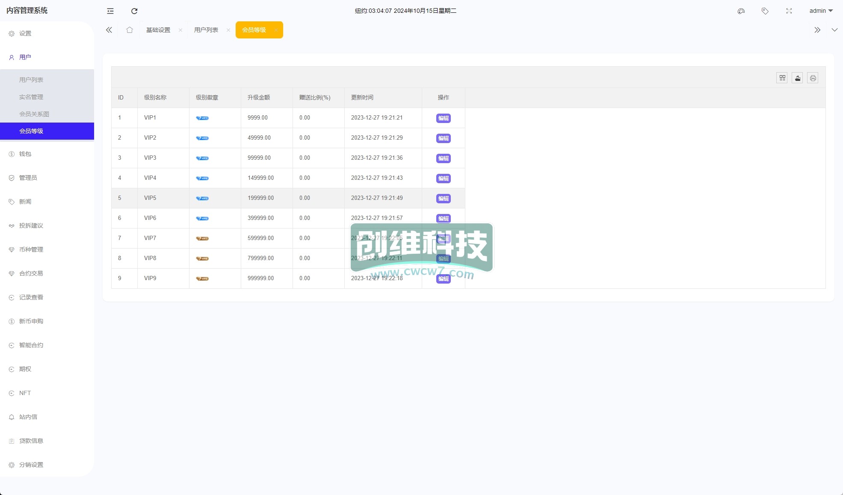
Task: Expand the 钱包 sidebar menu
Action: tap(47, 154)
